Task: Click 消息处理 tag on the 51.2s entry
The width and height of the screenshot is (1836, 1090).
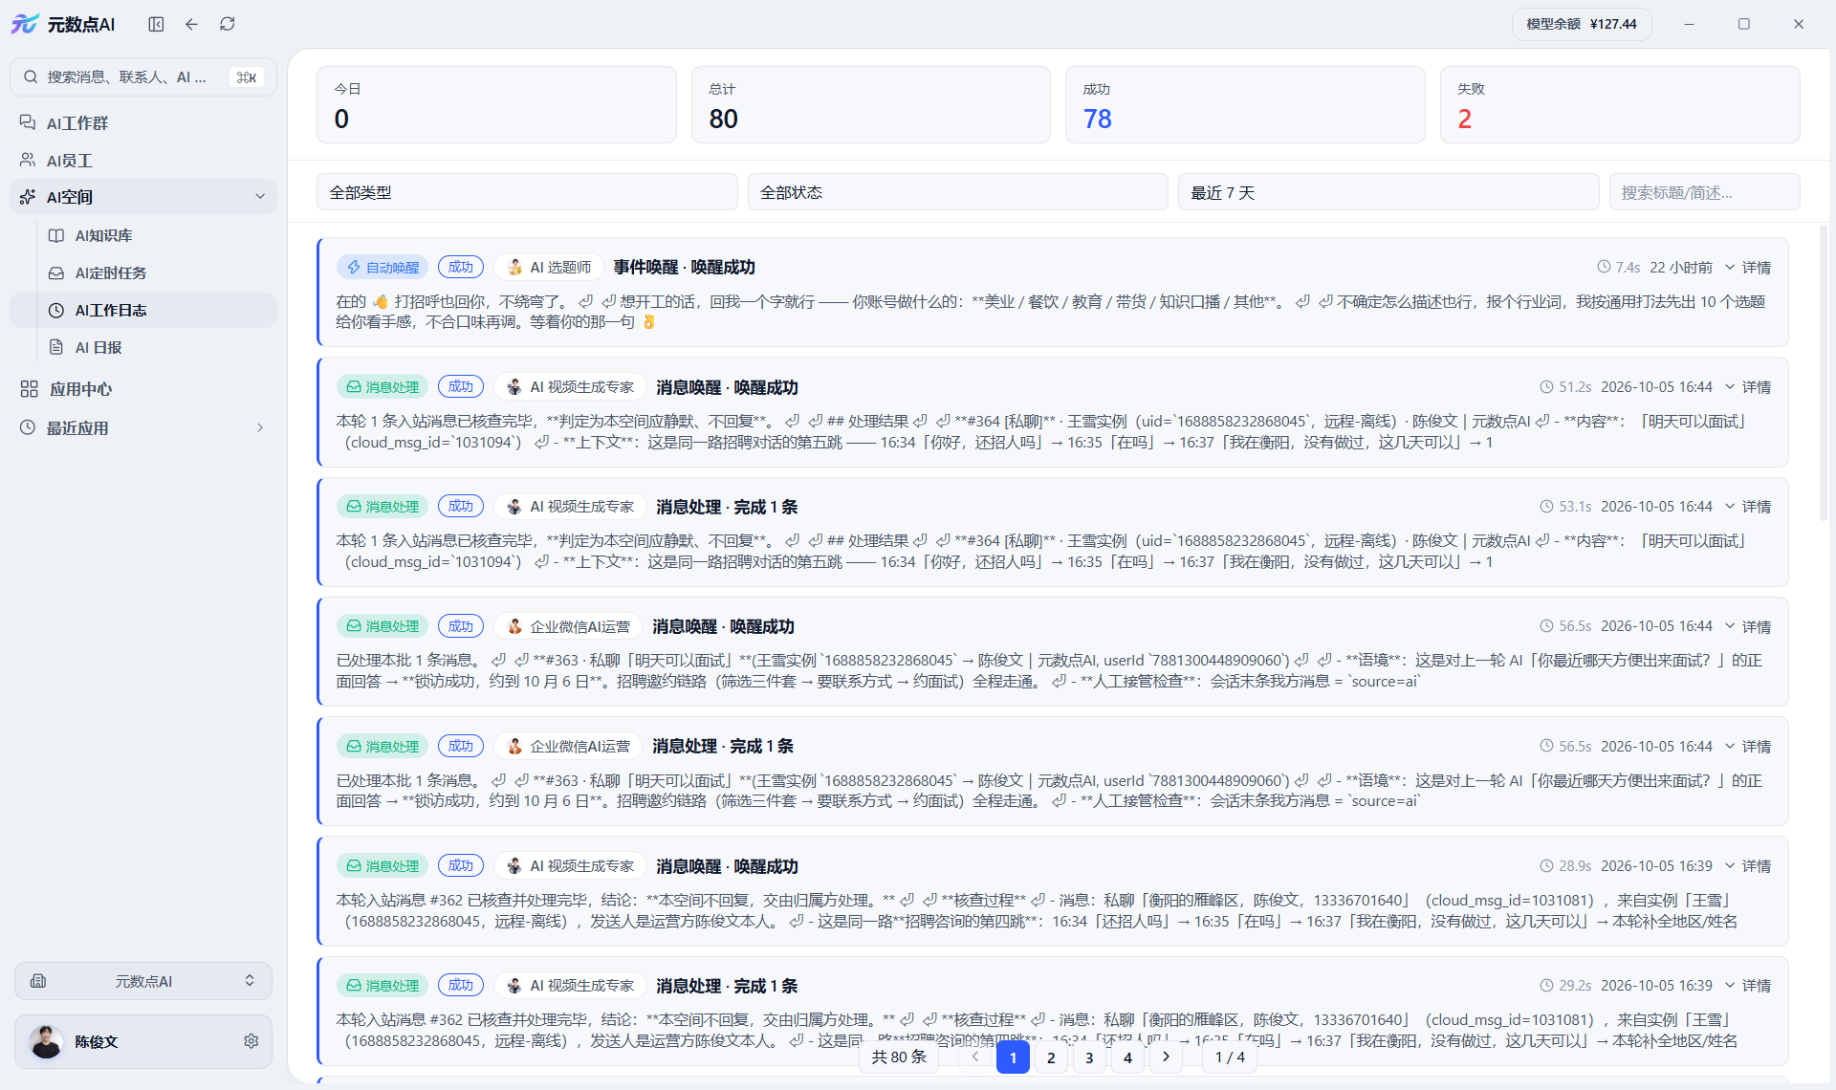Action: (x=382, y=387)
